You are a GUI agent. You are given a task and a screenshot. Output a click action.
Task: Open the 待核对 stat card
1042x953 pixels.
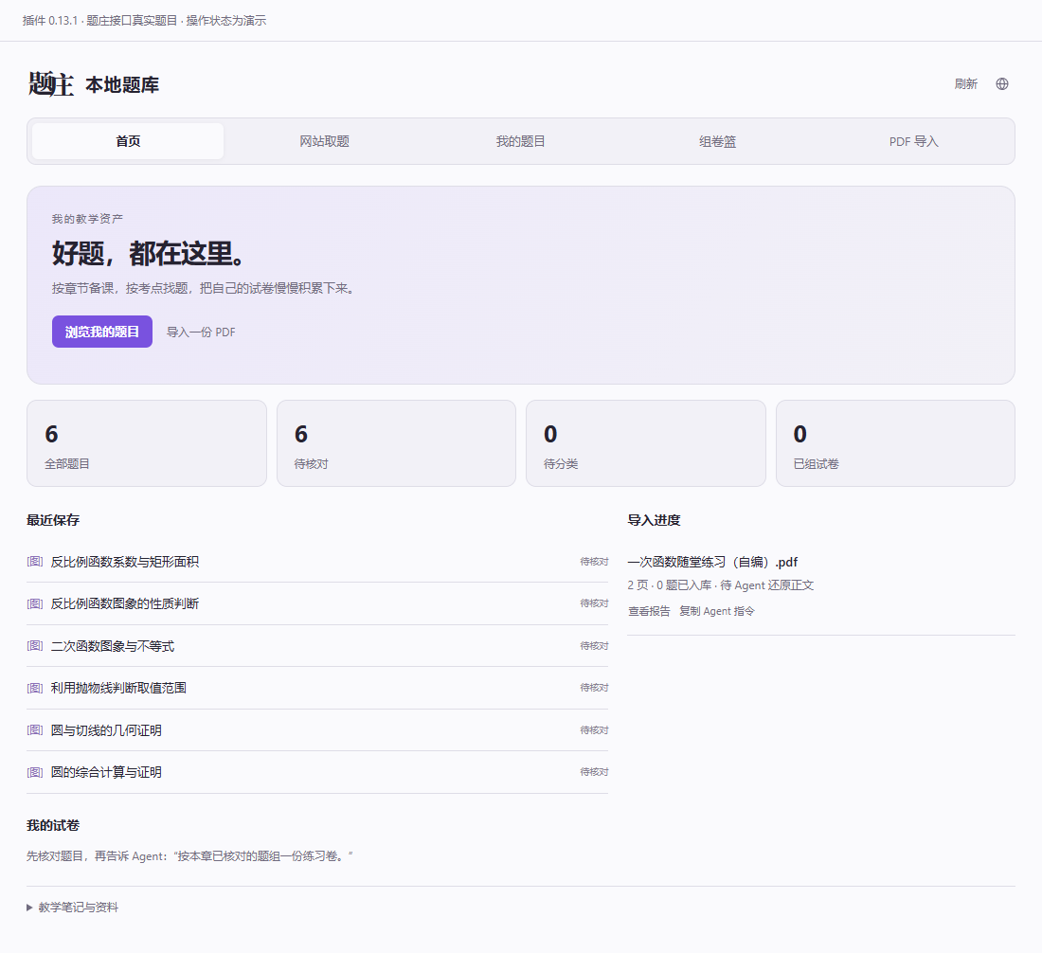[x=396, y=443]
